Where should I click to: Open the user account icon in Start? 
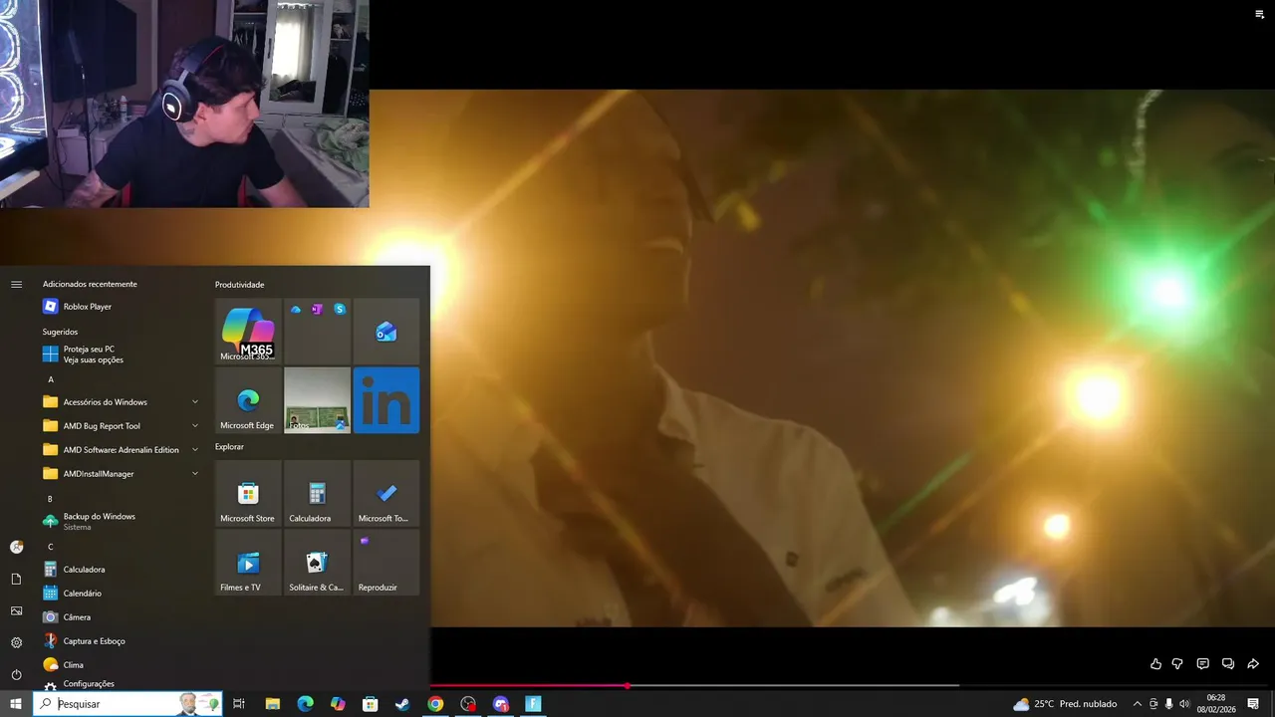pos(16,547)
